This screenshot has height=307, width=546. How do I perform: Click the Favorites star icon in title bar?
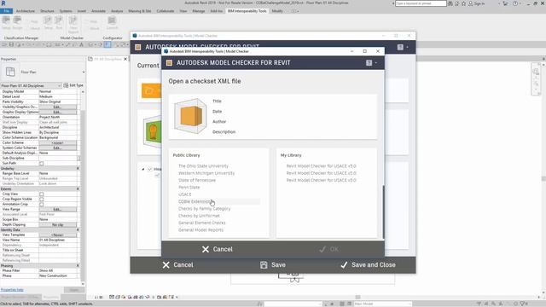coord(463,3)
